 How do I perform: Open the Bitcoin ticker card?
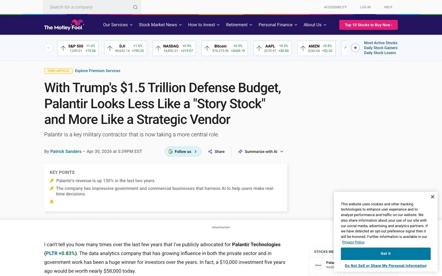[x=225, y=48]
